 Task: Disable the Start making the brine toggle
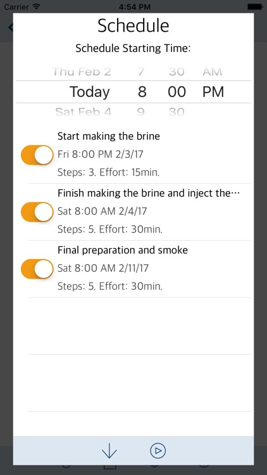tap(37, 155)
